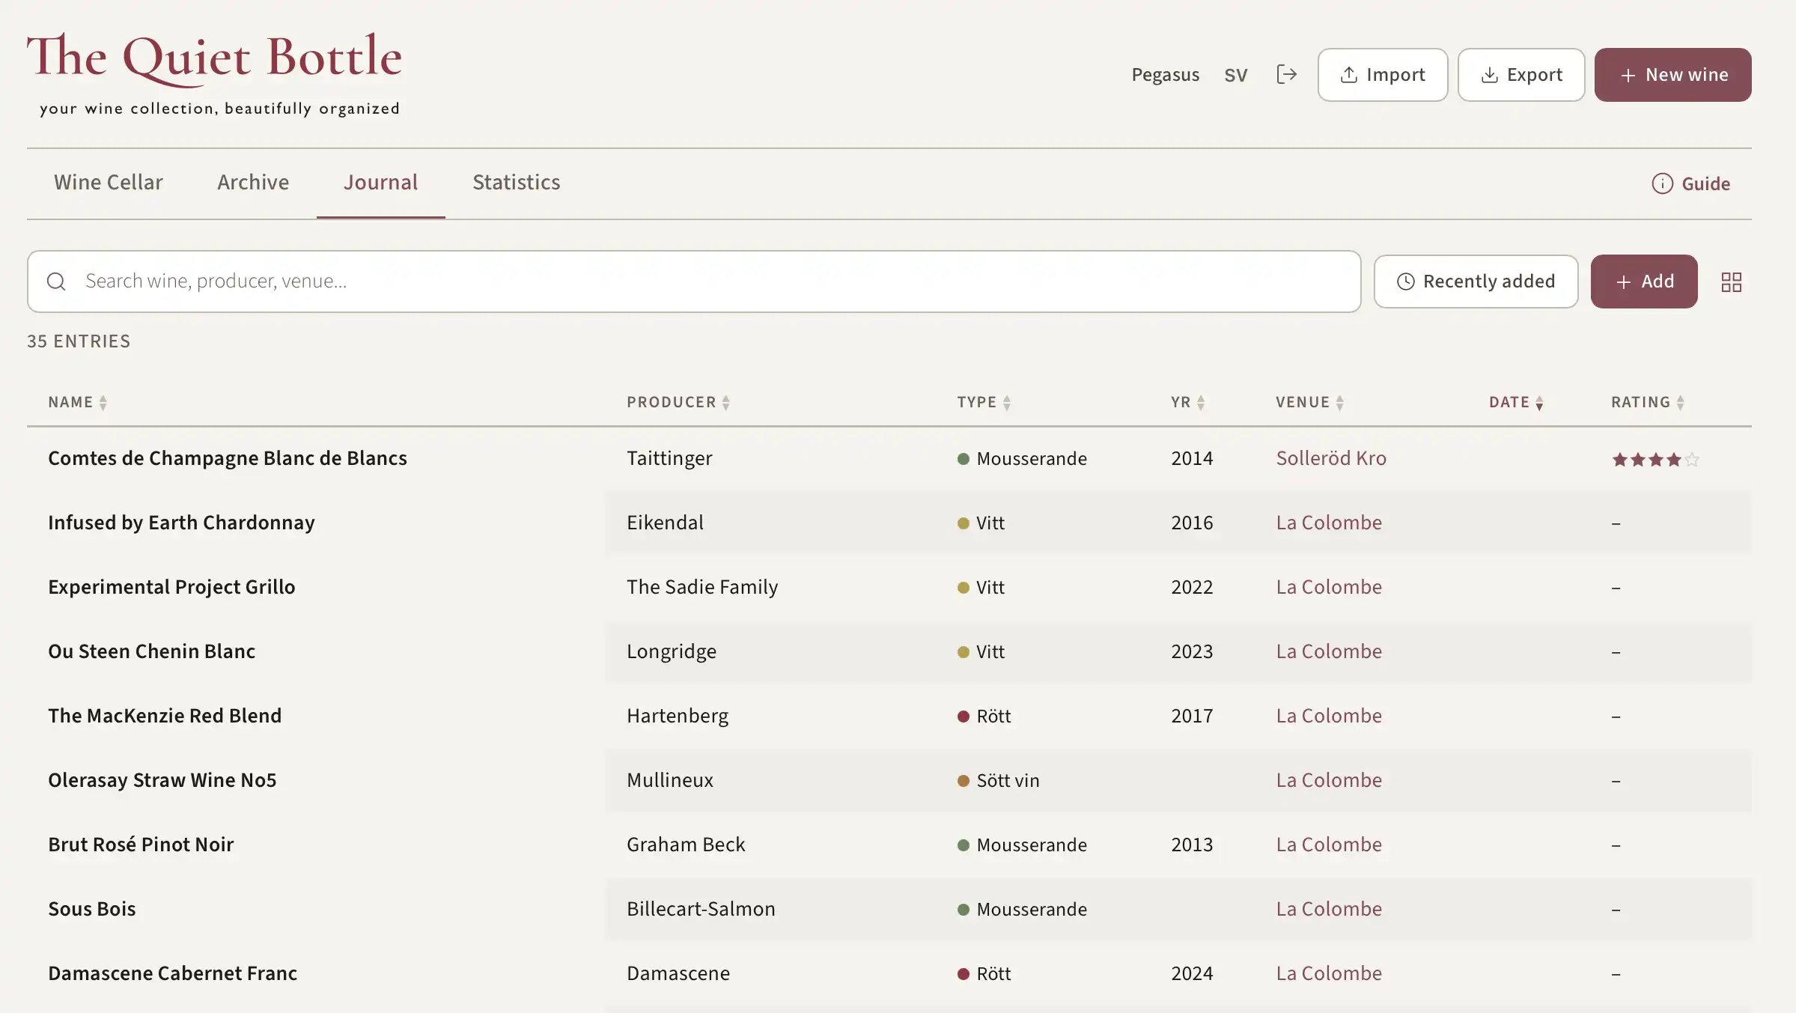Sort by Type column arrows
The height and width of the screenshot is (1013, 1796).
pos(1007,403)
